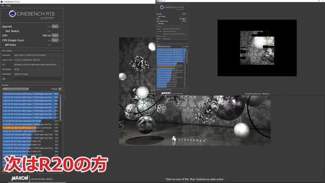Open the Help menu in the left Cinebench window
The image size is (325, 183).
click(x=8, y=6)
